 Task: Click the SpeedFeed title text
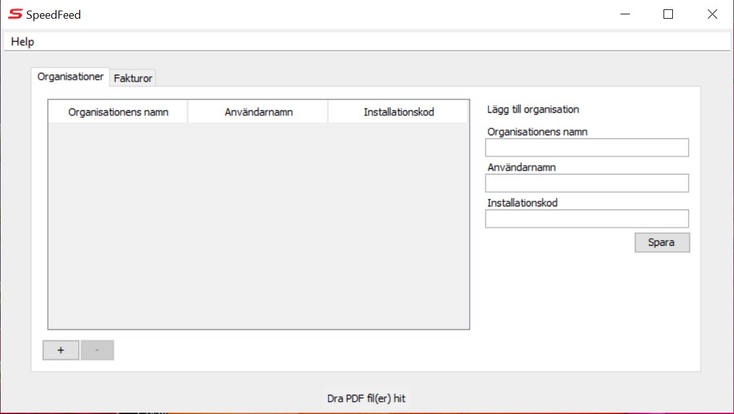point(54,14)
